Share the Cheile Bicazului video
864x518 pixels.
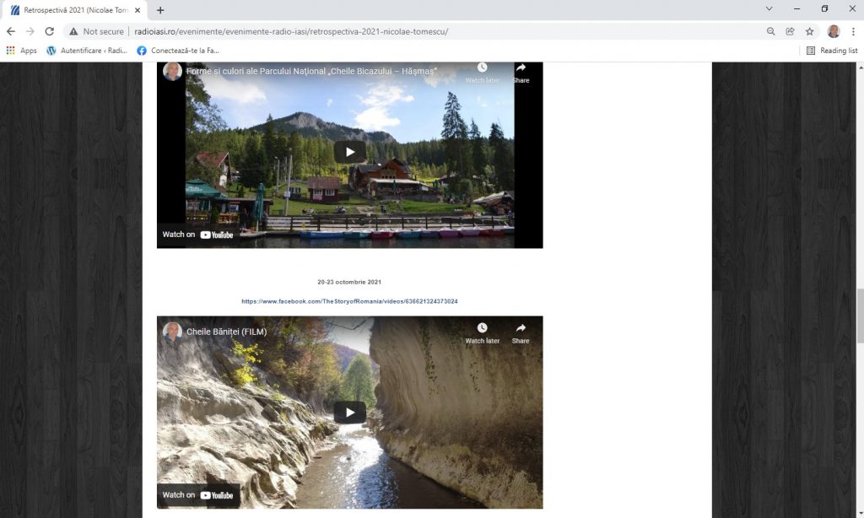521,73
